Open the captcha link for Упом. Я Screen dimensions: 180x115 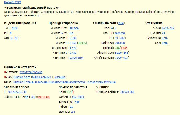pos(120,33)
